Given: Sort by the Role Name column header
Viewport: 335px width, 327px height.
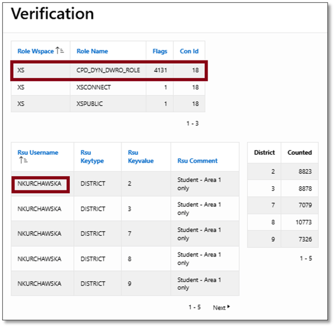Looking at the screenshot, I should [92, 51].
